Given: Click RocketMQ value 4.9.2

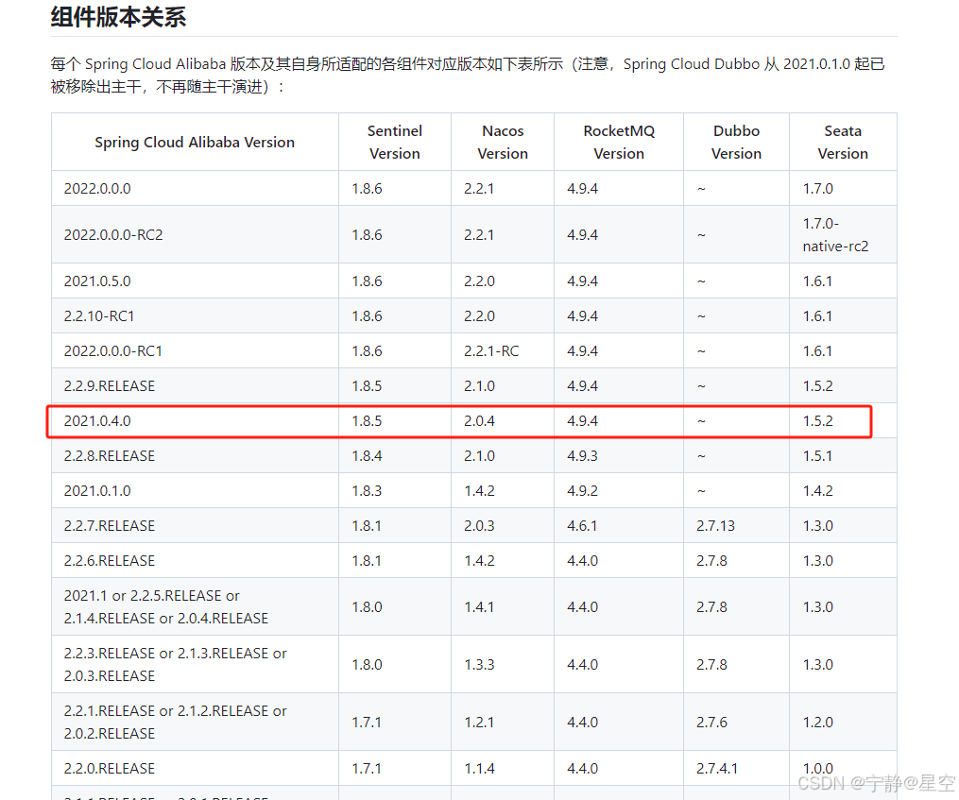Looking at the screenshot, I should pos(582,490).
